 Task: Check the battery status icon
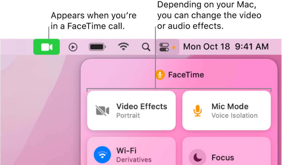tap(97, 47)
